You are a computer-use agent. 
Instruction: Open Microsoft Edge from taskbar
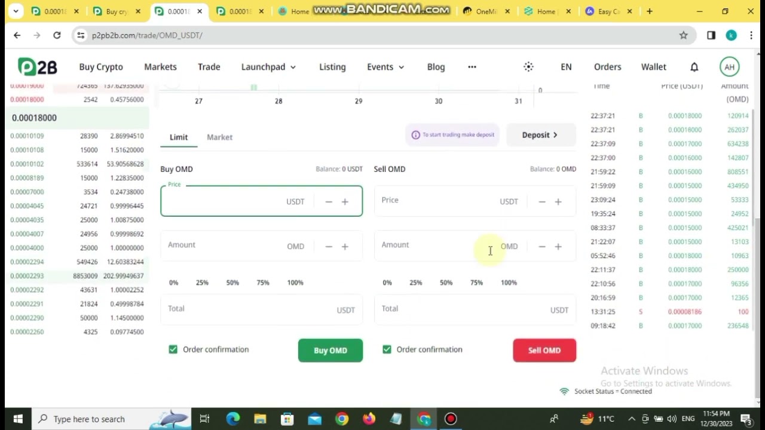coord(232,419)
